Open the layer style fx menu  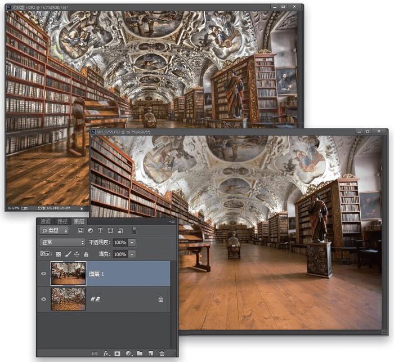click(106, 354)
